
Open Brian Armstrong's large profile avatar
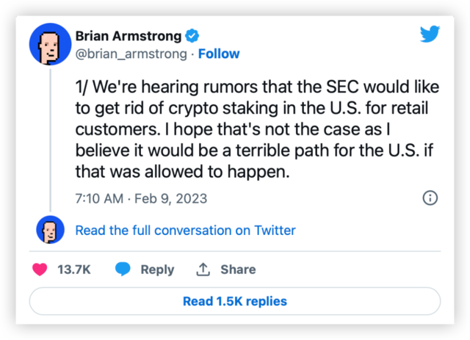tap(48, 44)
